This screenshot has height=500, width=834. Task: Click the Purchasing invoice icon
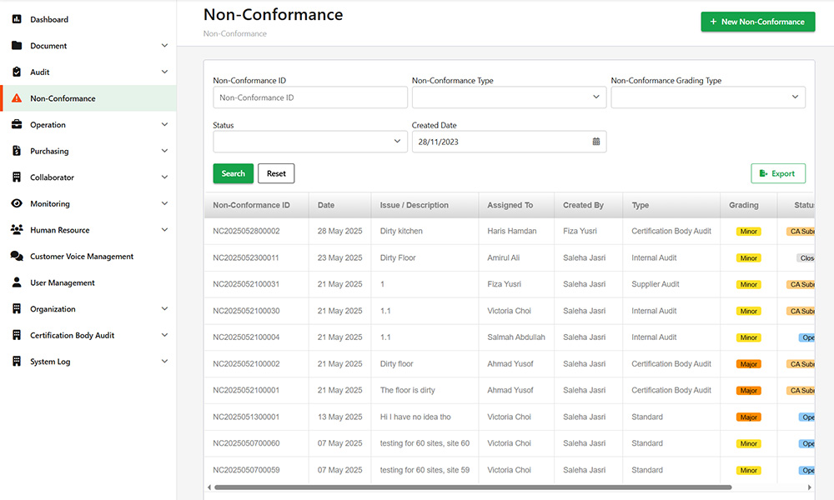point(17,151)
